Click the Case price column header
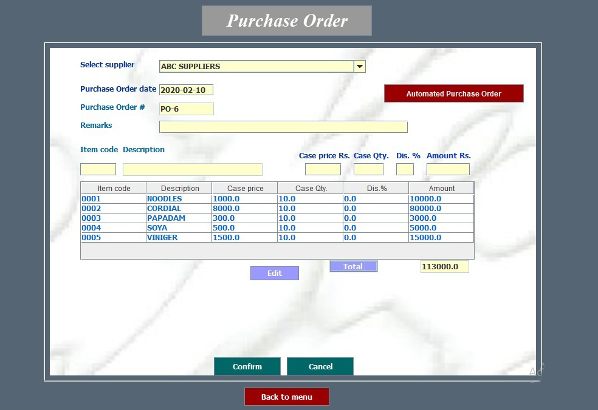The width and height of the screenshot is (598, 410). click(245, 188)
